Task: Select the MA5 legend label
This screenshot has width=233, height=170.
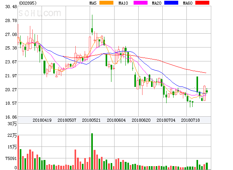Action: [93, 3]
